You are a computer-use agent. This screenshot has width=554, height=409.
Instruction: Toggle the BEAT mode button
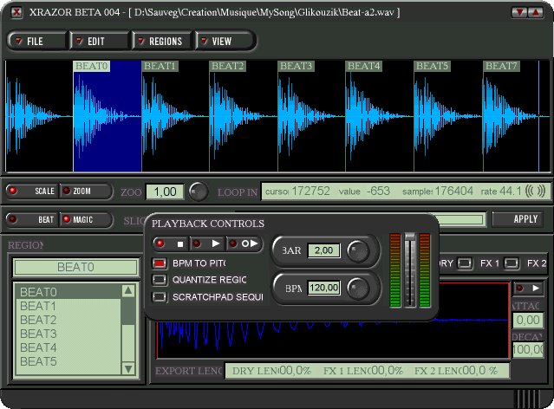pyautogui.click(x=32, y=220)
